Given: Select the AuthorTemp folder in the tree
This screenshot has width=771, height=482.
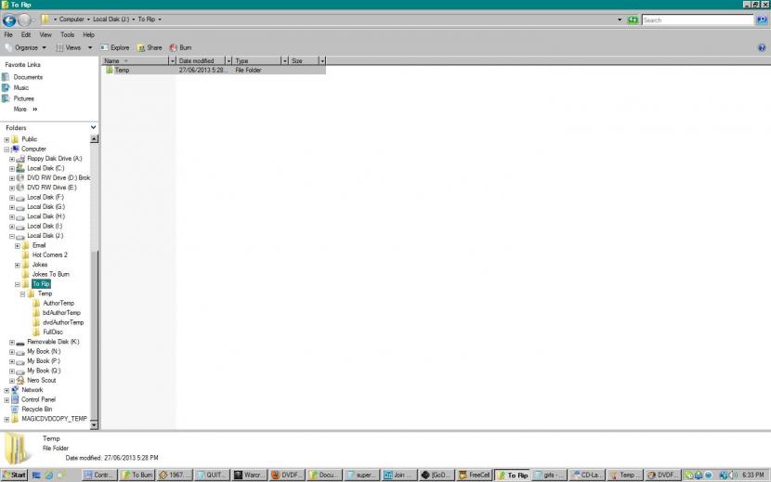Looking at the screenshot, I should [x=59, y=303].
